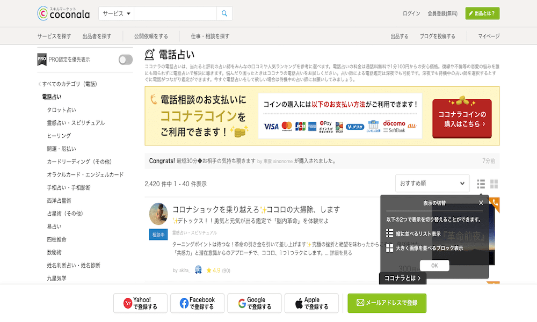Select the 数秘術 category
The height and width of the screenshot is (322, 537).
pyautogui.click(x=54, y=253)
